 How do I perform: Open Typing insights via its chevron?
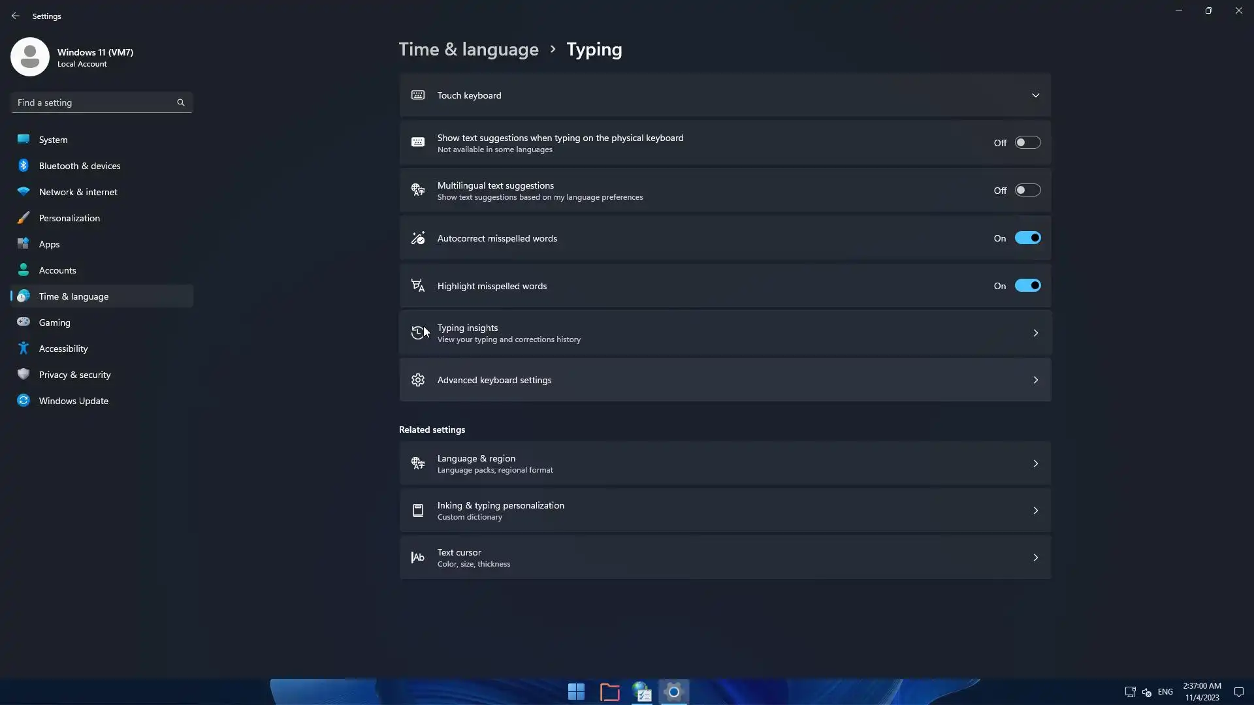pos(1035,334)
